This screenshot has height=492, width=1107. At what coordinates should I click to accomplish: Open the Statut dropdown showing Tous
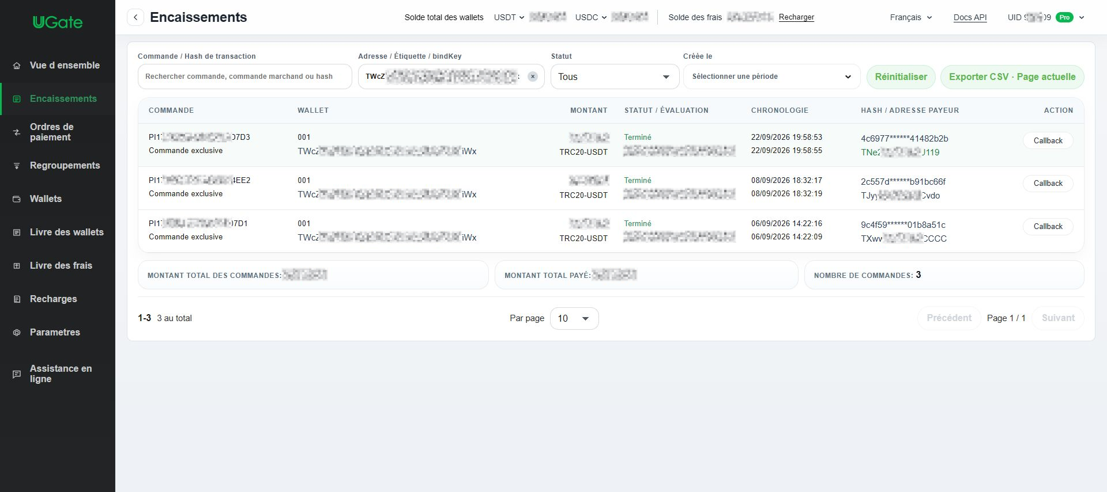pos(614,77)
